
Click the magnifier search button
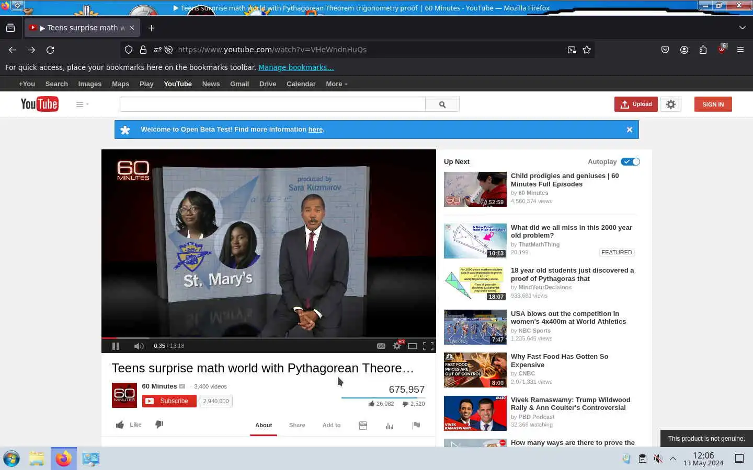(x=442, y=104)
